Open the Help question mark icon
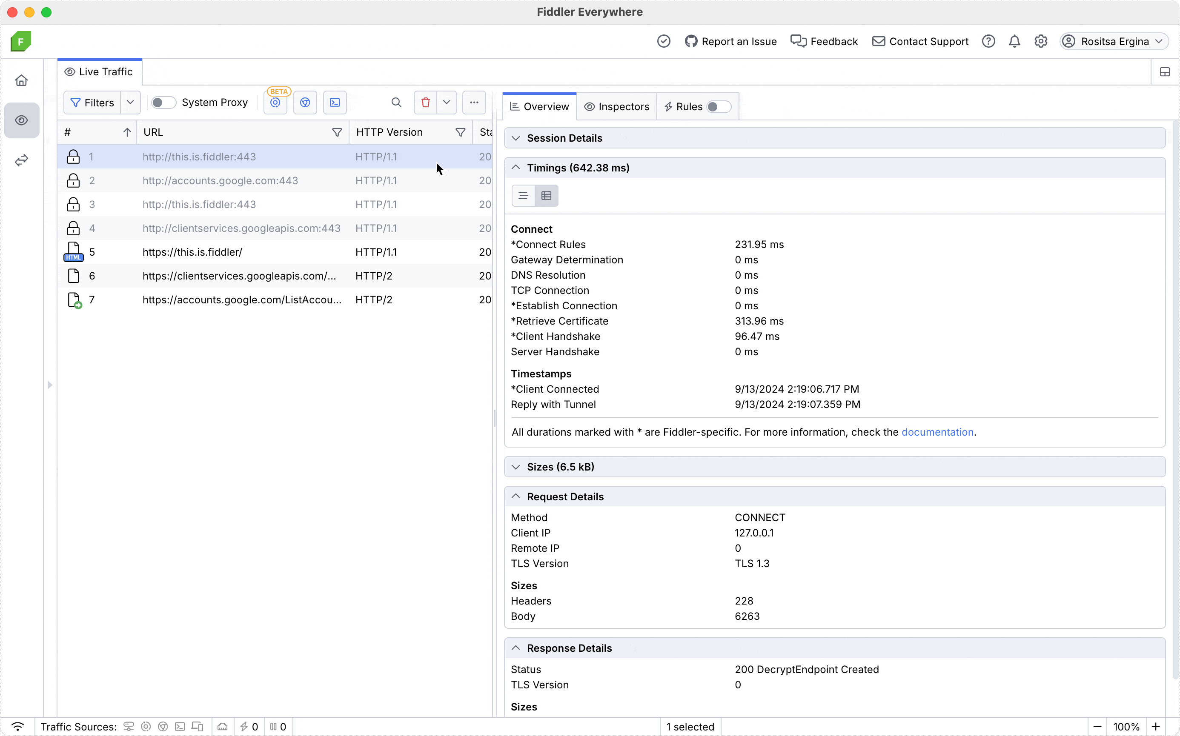The image size is (1180, 736). (988, 41)
